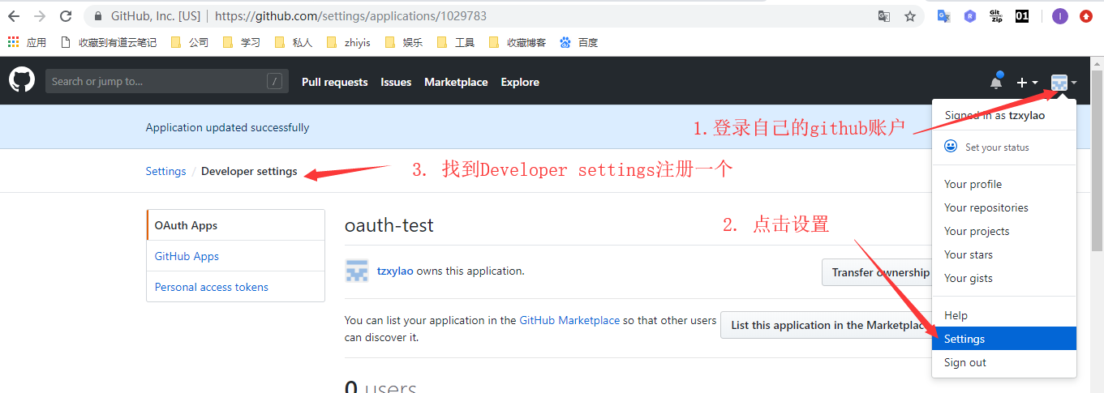Click the padlock site security icon
This screenshot has height=393, width=1104.
98,16
